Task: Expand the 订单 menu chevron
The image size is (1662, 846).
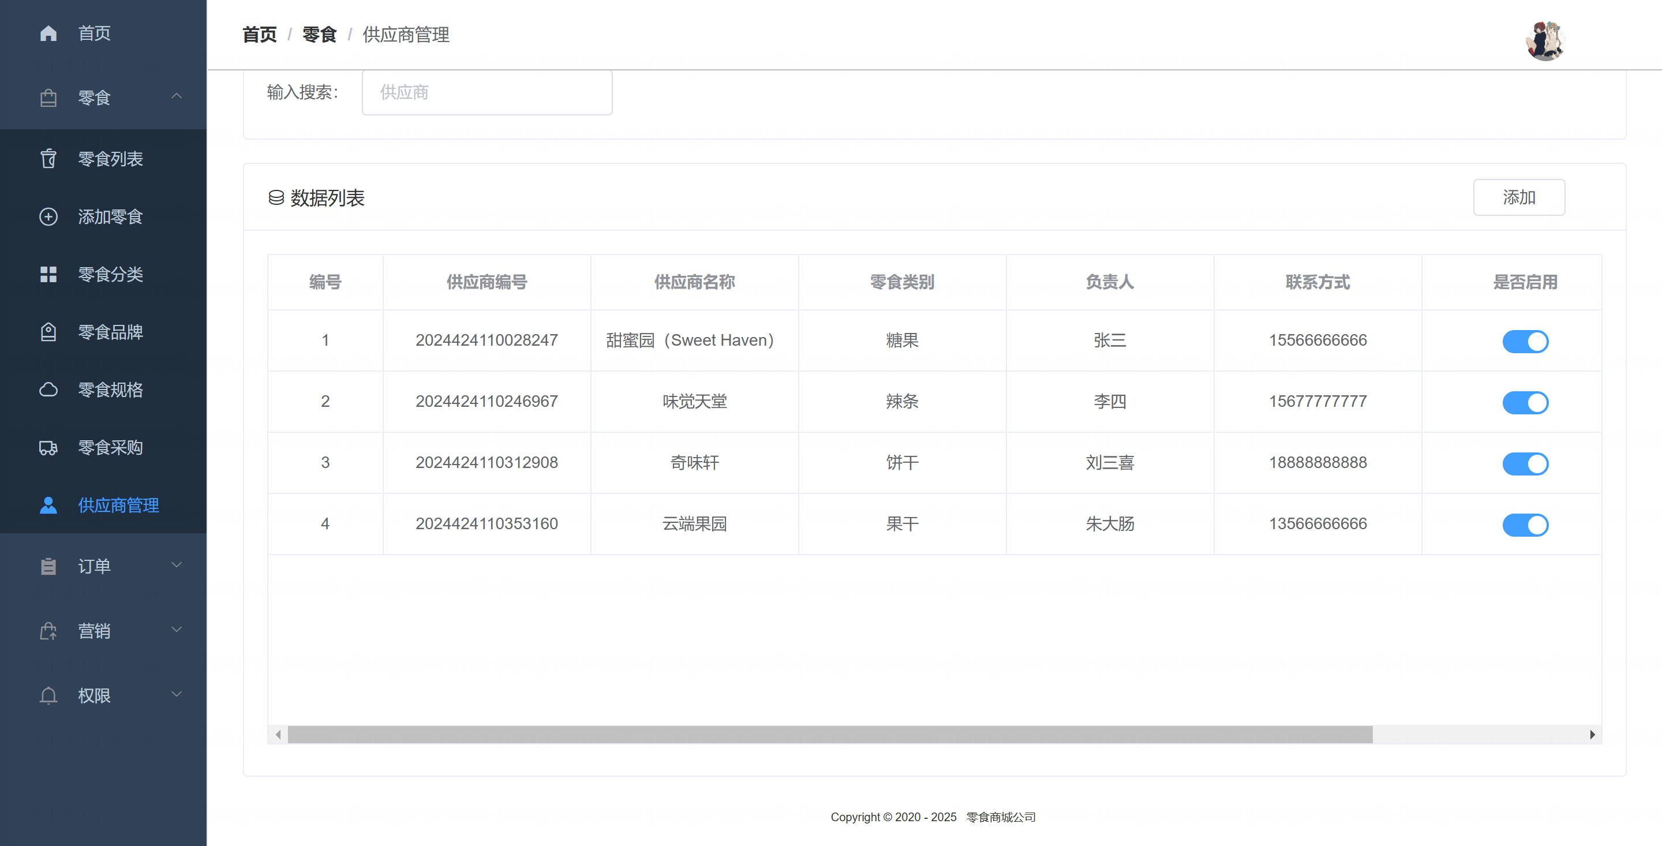Action: pyautogui.click(x=176, y=564)
